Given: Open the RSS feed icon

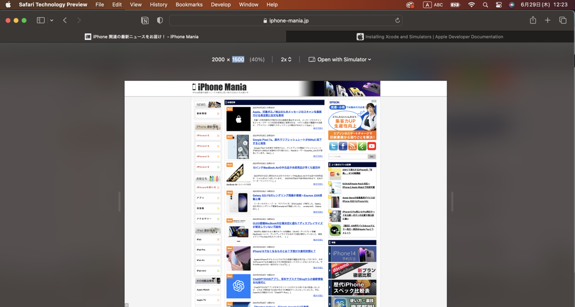Looking at the screenshot, I should click(x=353, y=146).
